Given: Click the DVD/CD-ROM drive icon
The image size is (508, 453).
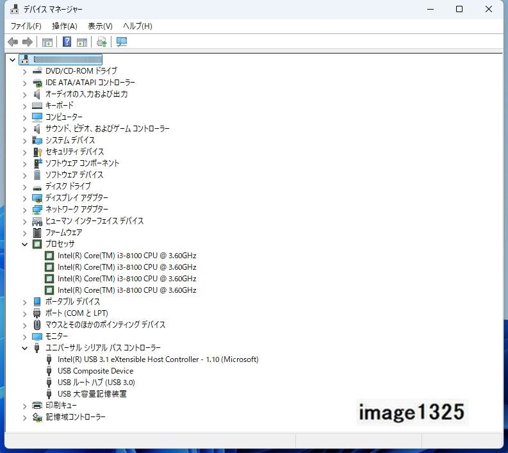Looking at the screenshot, I should tap(37, 70).
